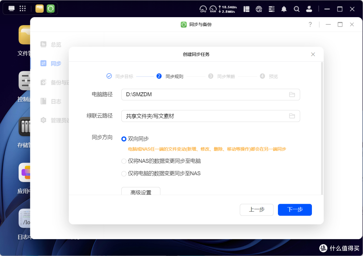Click 上一步 button

[x=256, y=210]
